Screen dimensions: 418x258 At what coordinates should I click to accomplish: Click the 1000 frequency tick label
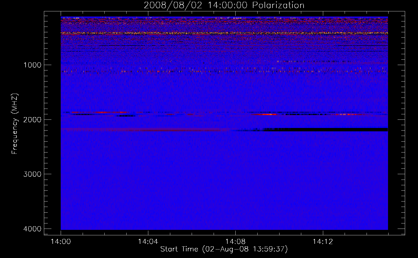32,65
